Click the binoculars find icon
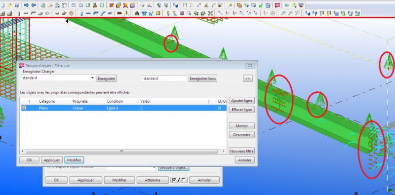The height and width of the screenshot is (195, 395). tap(137, 13)
